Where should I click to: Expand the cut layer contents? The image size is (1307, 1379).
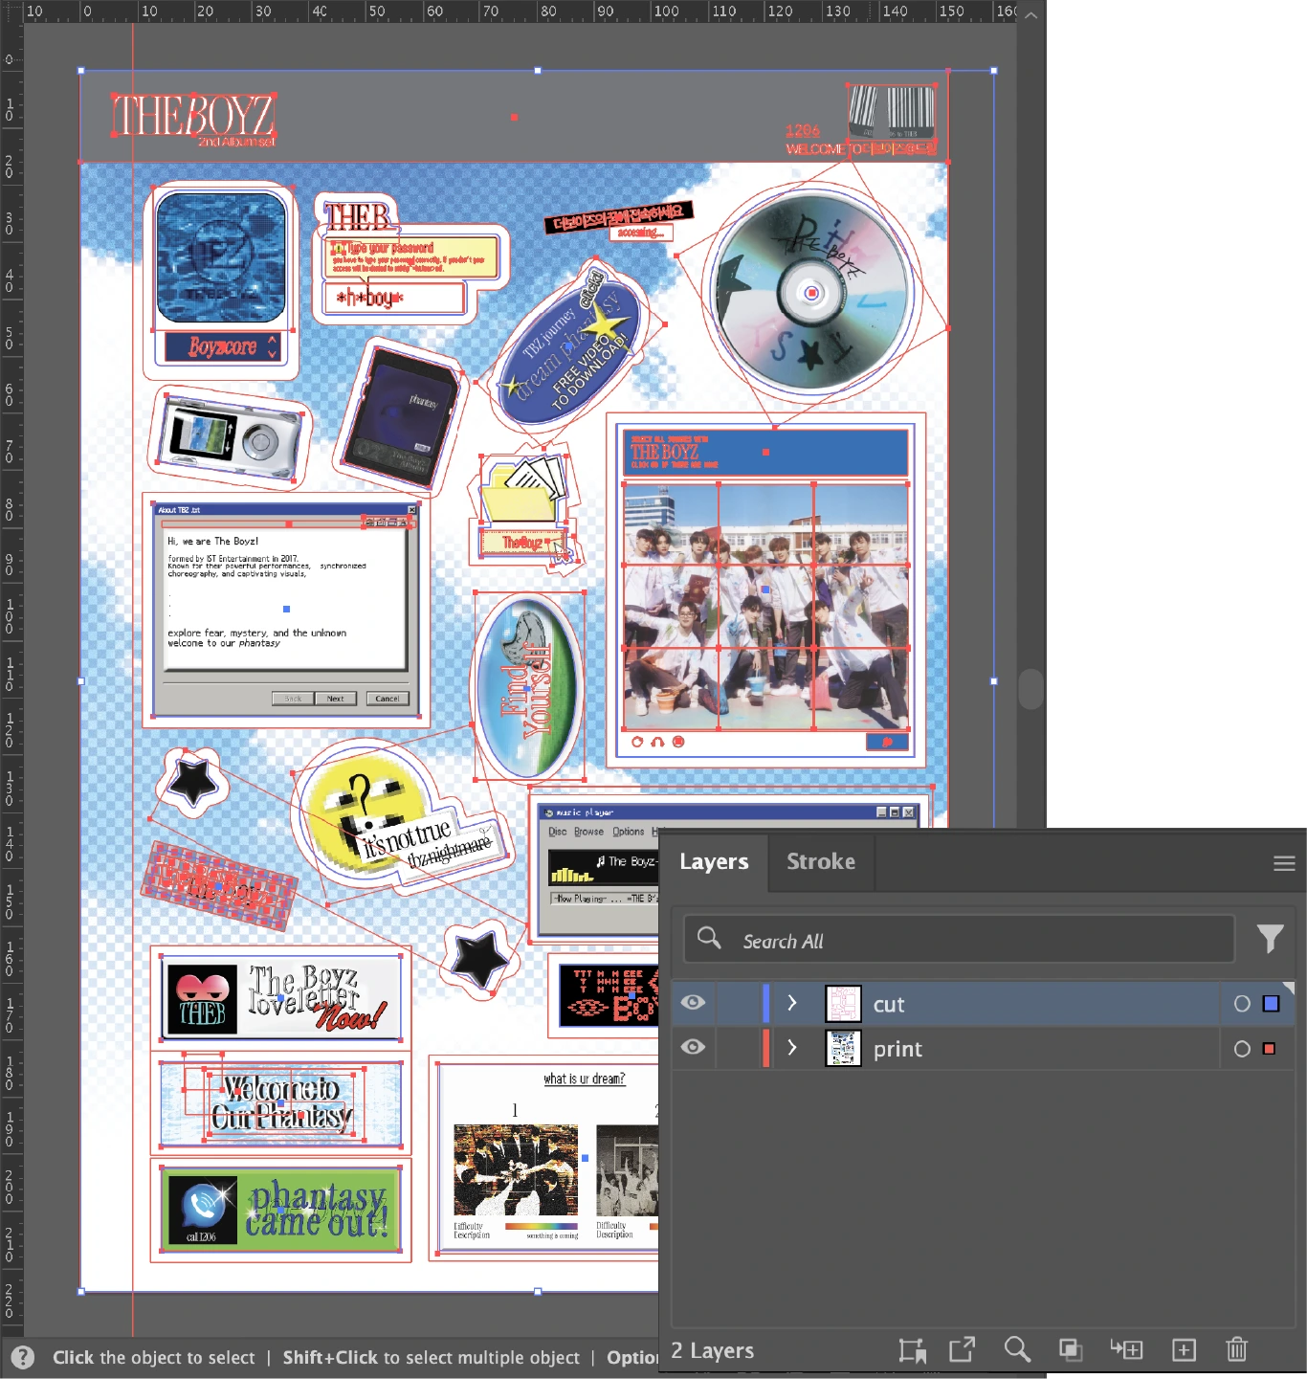tap(791, 1003)
